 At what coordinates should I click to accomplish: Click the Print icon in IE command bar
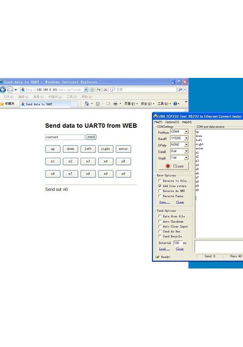(115, 103)
